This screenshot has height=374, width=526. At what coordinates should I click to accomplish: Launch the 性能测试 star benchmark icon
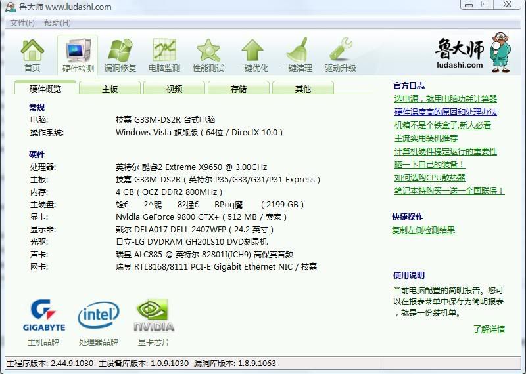[208, 55]
